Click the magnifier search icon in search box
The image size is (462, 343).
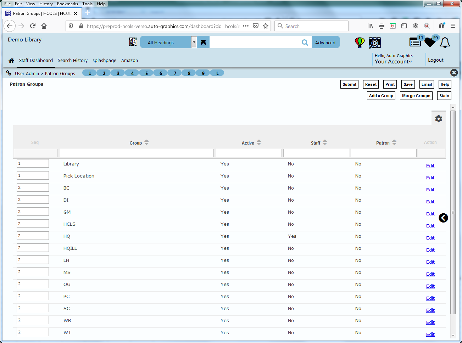(305, 43)
